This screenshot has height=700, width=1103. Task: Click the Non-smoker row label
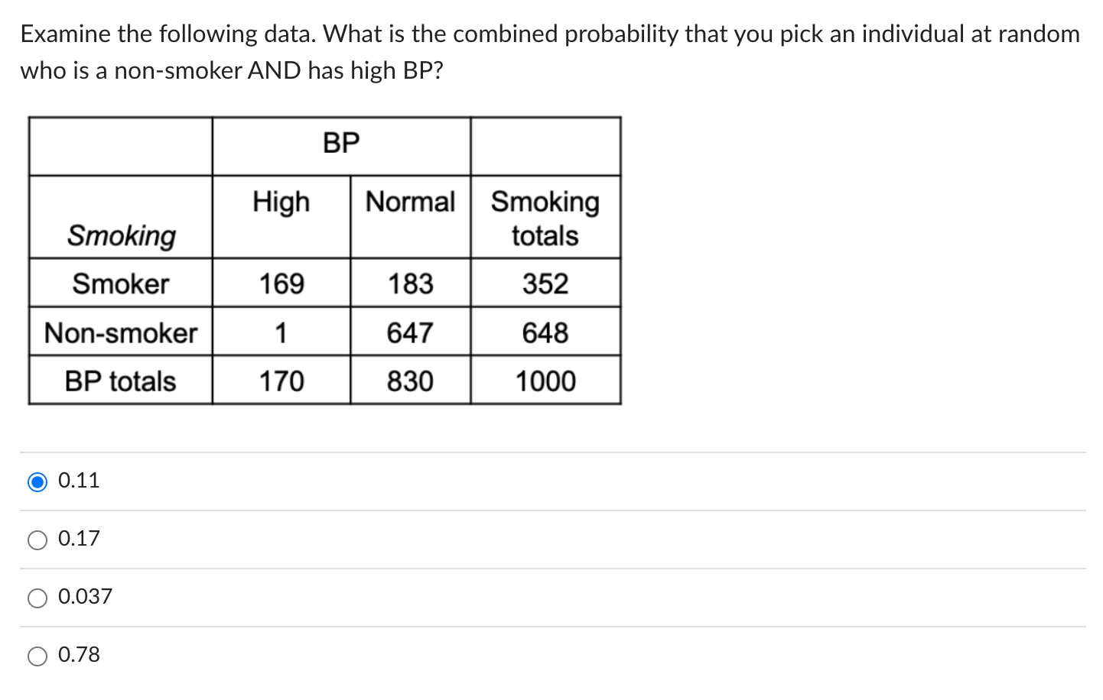(119, 332)
